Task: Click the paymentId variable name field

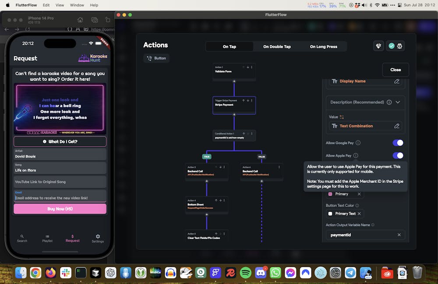Action: point(365,235)
